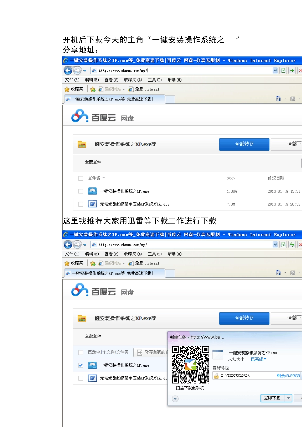Click 全部转存 button in lower browser page
Screen dimensions: 302x427
click(244, 318)
